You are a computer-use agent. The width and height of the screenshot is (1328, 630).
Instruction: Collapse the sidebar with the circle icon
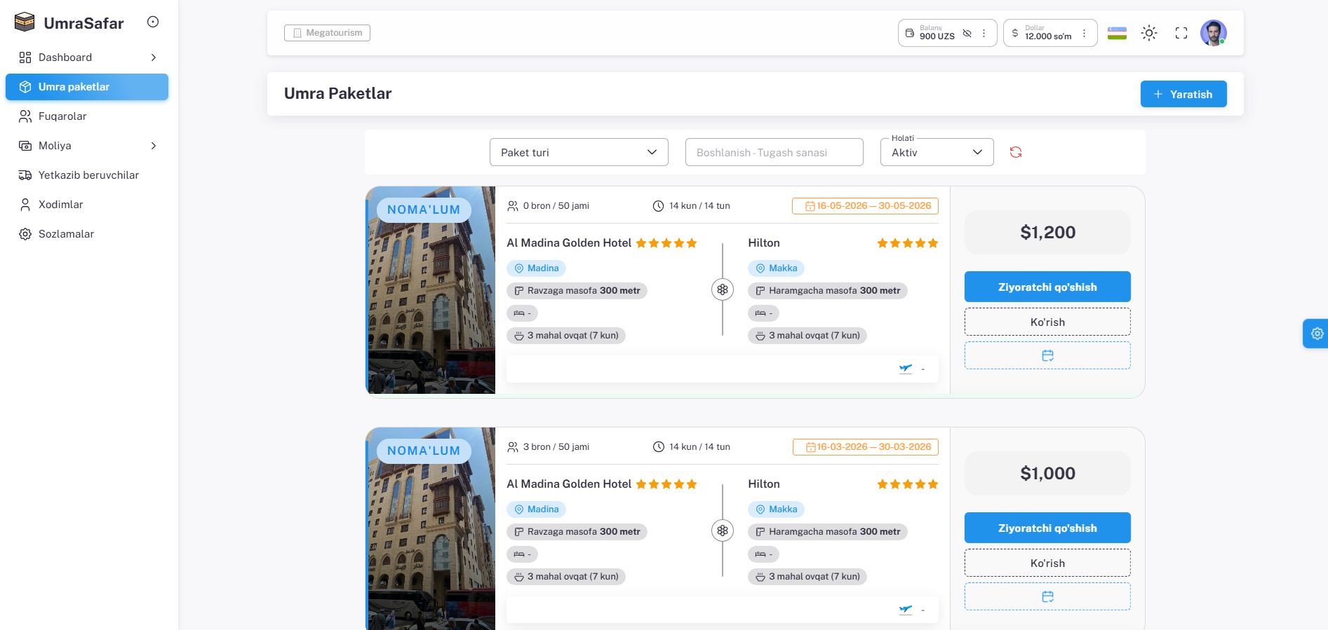(x=153, y=22)
